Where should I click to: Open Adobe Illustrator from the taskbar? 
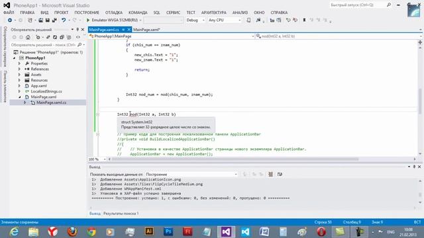pos(149,232)
